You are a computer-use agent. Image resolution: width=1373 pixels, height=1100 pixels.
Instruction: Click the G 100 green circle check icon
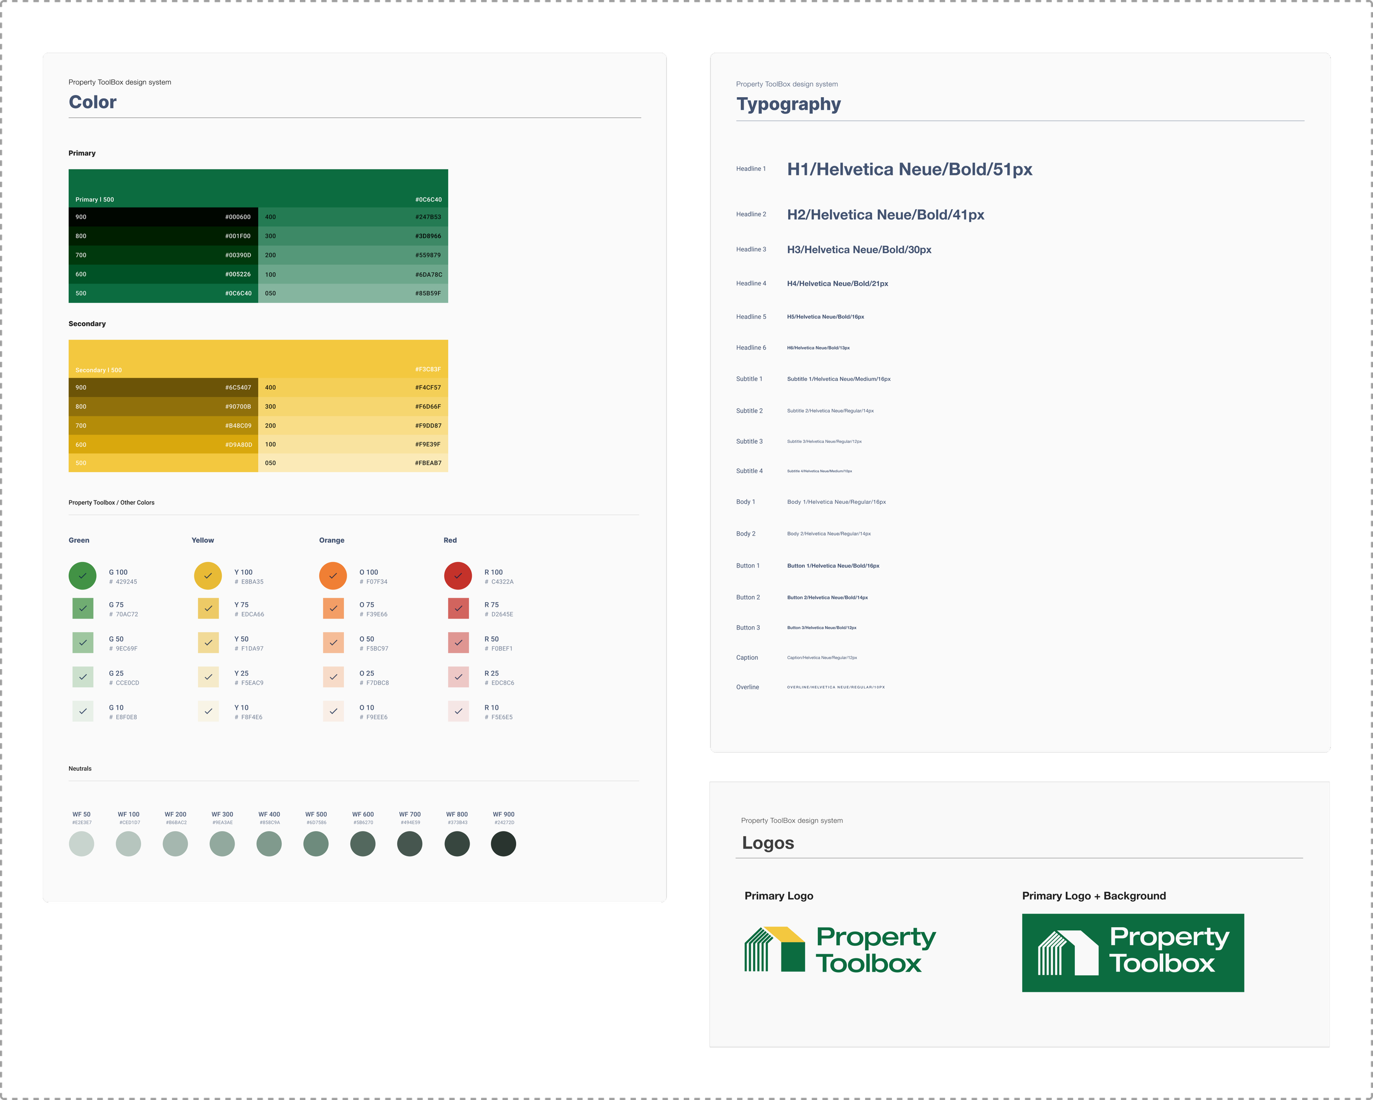point(82,575)
